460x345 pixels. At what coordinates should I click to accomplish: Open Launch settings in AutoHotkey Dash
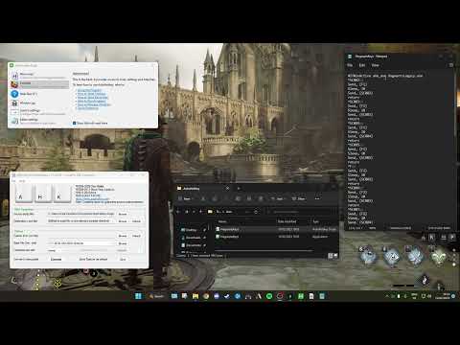click(39, 112)
